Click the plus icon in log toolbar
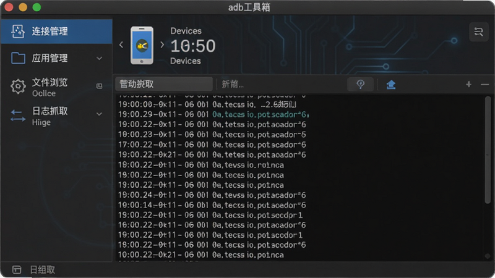The width and height of the screenshot is (495, 278). tap(468, 84)
